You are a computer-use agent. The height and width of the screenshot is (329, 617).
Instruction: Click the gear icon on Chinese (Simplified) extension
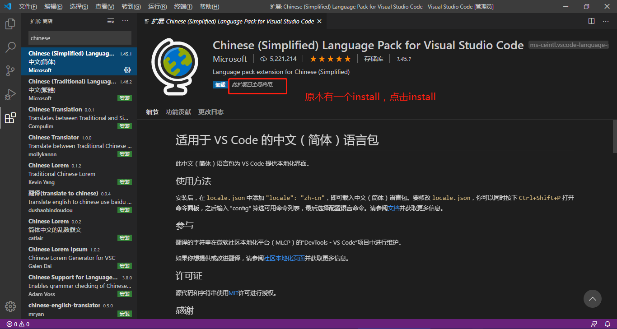point(127,70)
